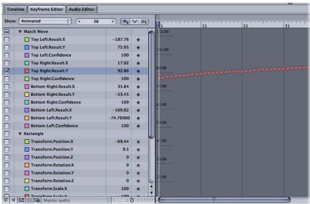This screenshot has height=204, width=310.
Task: Enable the Top Left.Result.X curve checkbox
Action: tap(7, 40)
